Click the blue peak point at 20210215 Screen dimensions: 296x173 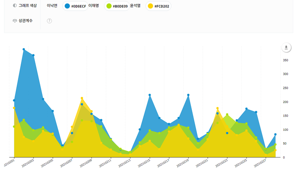(x=150, y=95)
